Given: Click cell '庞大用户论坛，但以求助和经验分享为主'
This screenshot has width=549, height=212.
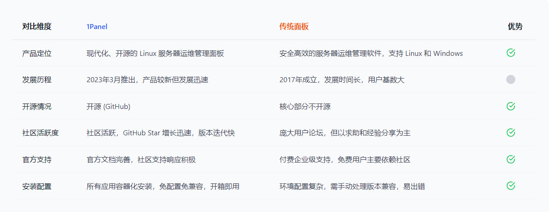Looking at the screenshot, I should (345, 133).
